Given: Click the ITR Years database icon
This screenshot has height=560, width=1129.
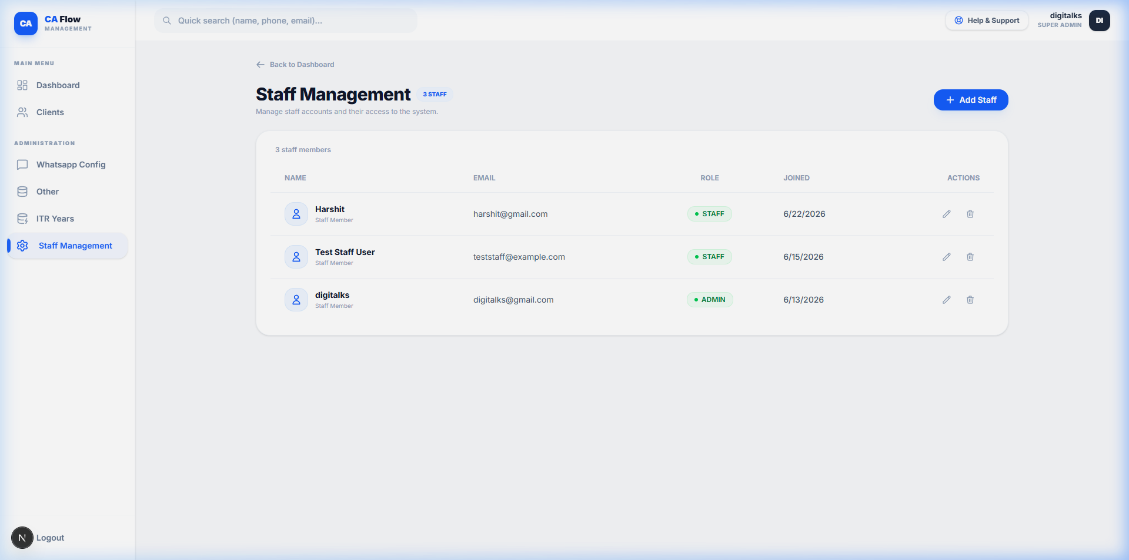Looking at the screenshot, I should (x=22, y=219).
